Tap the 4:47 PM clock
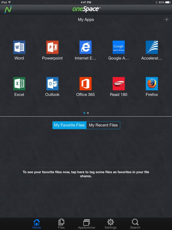This screenshot has height=230, width=172. (x=86, y=2)
